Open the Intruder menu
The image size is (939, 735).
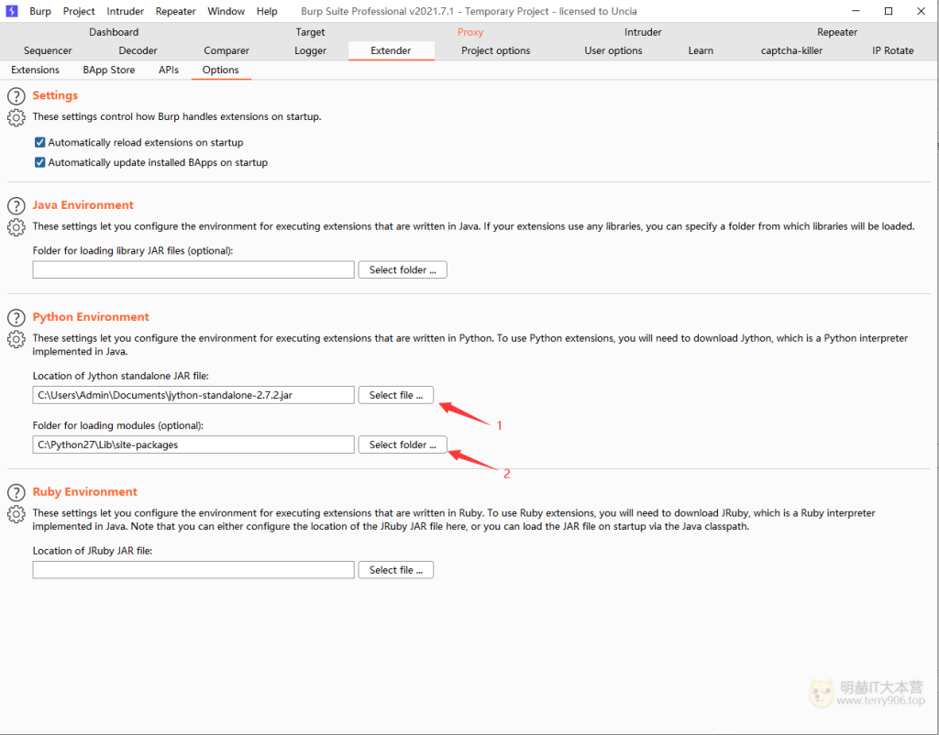tap(125, 11)
